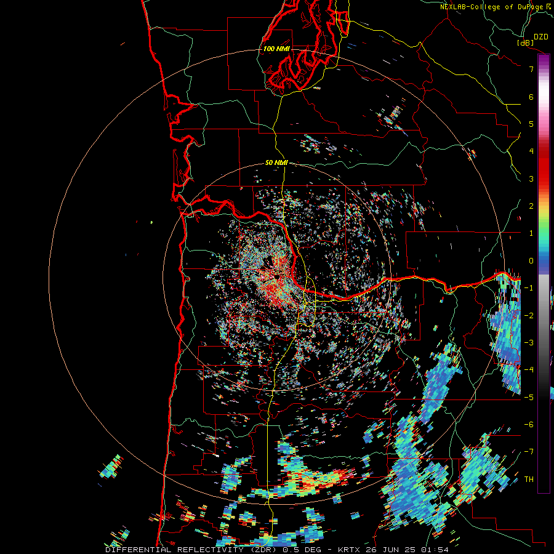This screenshot has height=554, width=554.
Task: Click the "[dB]" unit label
Action: [526, 42]
